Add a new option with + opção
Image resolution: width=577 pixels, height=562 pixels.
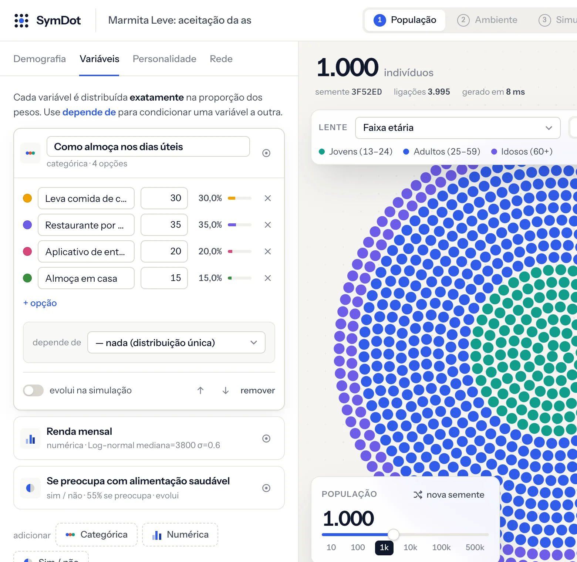click(40, 303)
